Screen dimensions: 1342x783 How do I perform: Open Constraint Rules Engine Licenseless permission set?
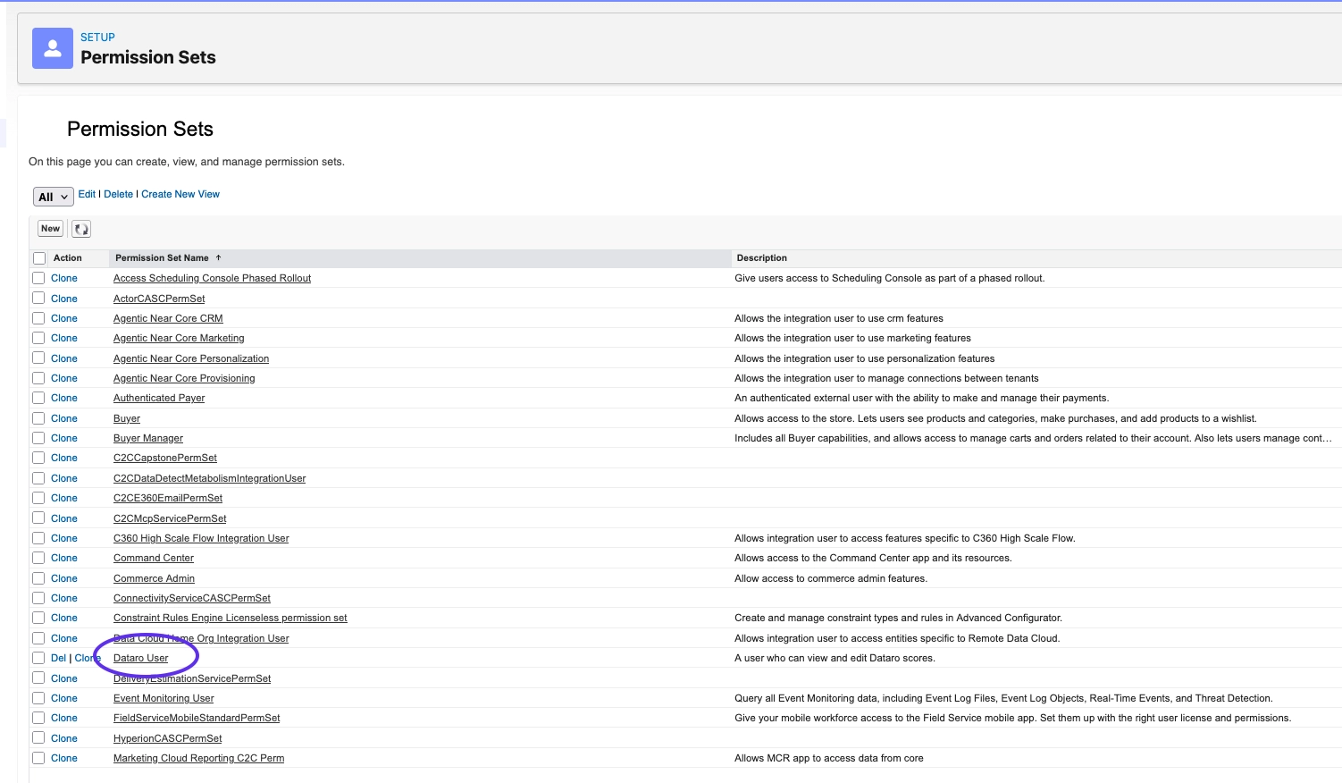pyautogui.click(x=231, y=618)
